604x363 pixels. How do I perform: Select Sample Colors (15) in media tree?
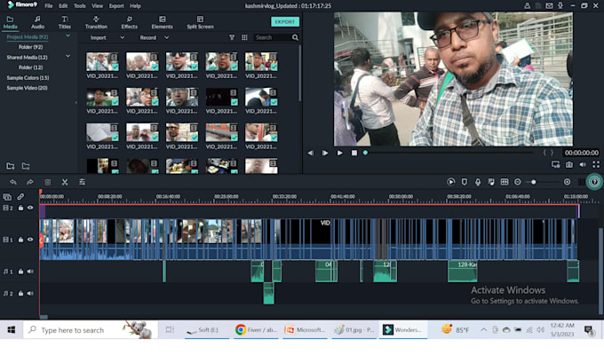pyautogui.click(x=28, y=78)
